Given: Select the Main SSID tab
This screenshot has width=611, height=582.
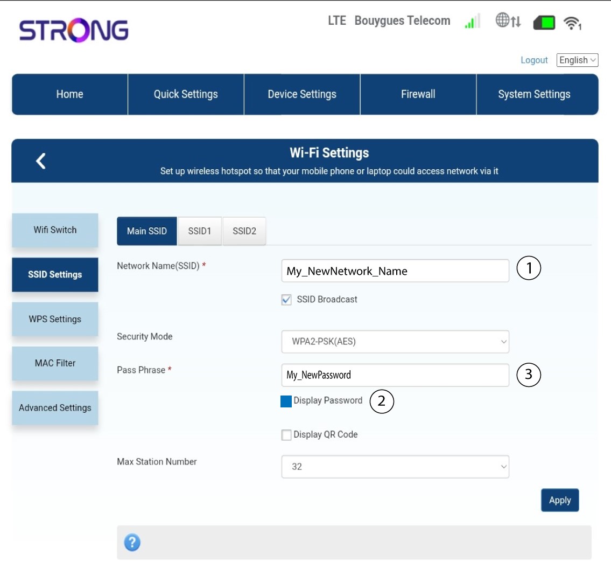Looking at the screenshot, I should [x=147, y=231].
